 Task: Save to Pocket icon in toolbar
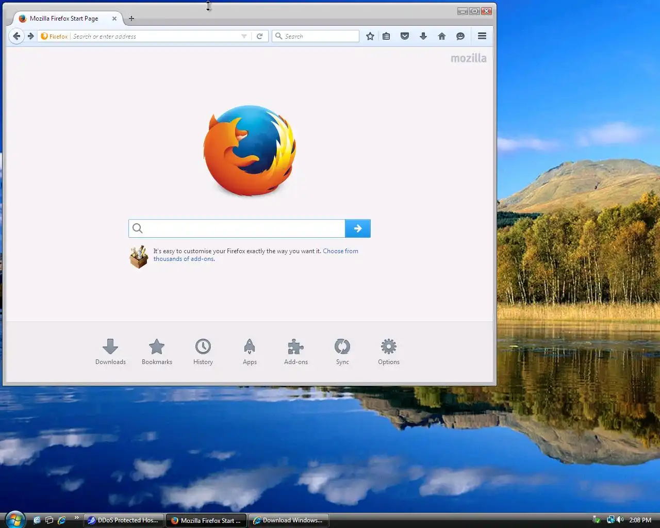[x=405, y=36]
